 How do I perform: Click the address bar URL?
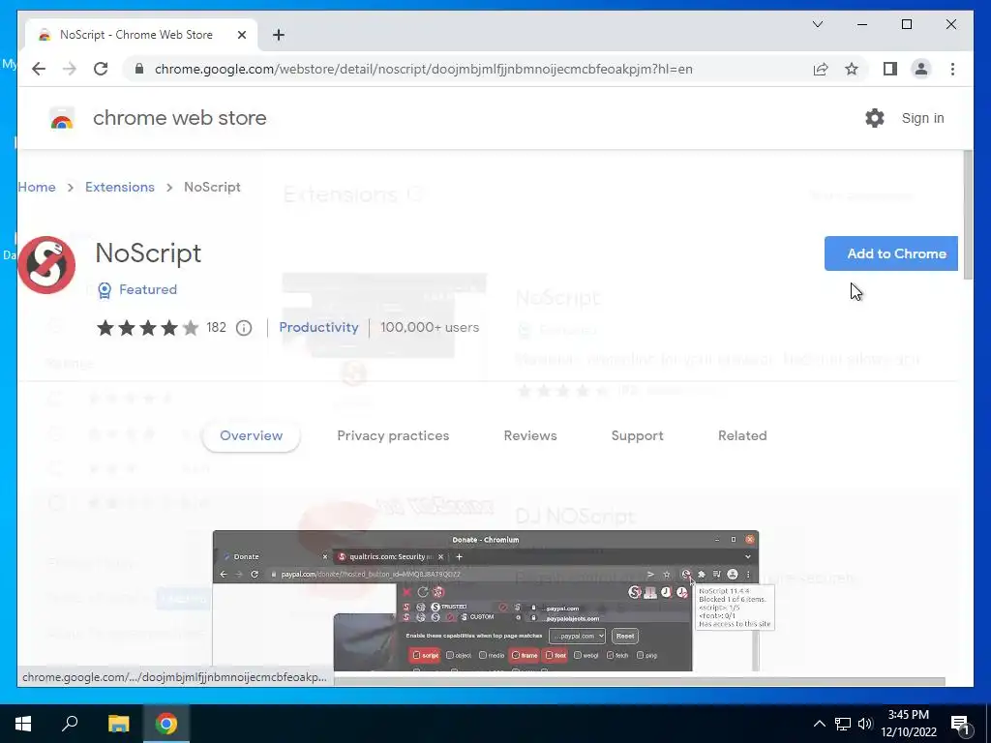(424, 69)
